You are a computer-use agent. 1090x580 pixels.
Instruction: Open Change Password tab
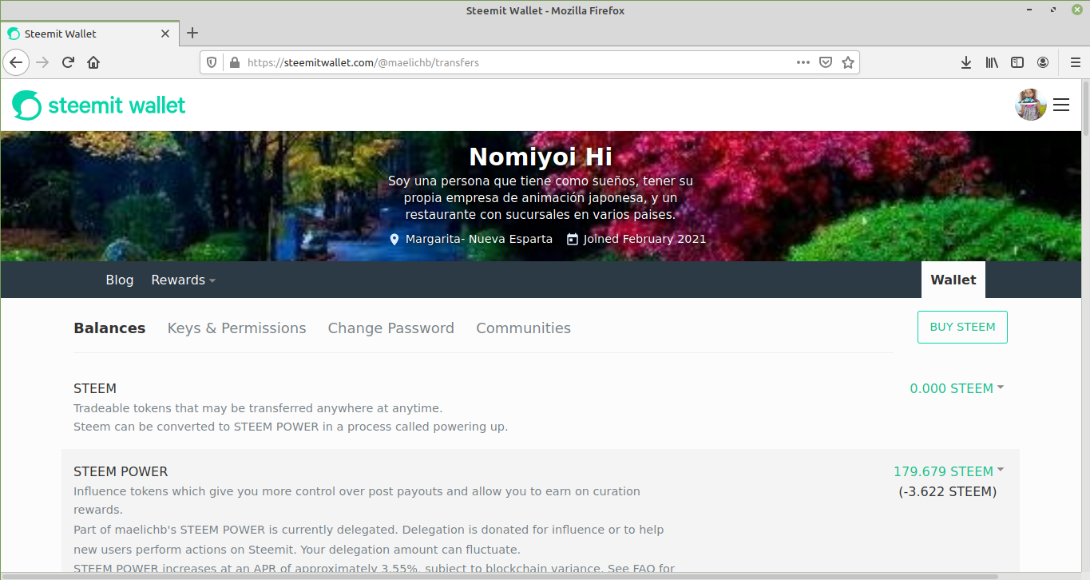[390, 328]
